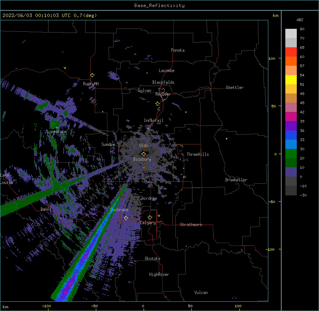Viewport: 319px width, 311px height.
Task: Click the RedDeer city label
Action: pos(163,94)
